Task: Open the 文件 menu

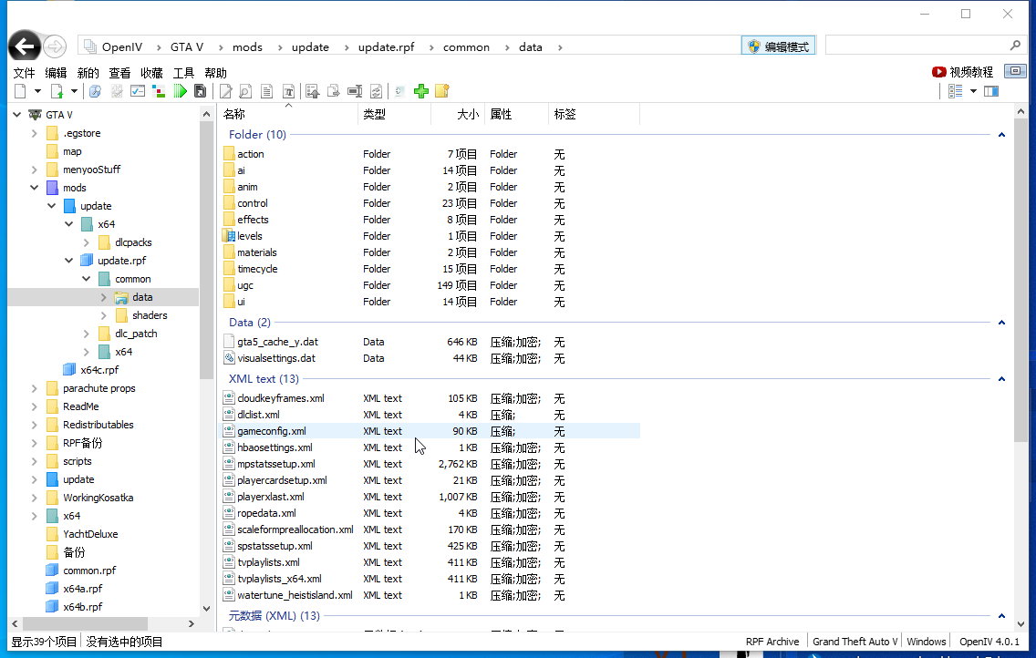Action: (x=24, y=73)
